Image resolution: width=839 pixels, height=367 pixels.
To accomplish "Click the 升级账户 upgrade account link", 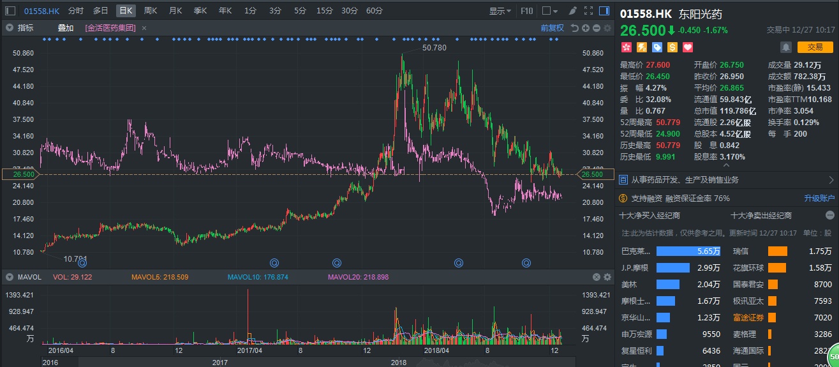I will (x=819, y=198).
